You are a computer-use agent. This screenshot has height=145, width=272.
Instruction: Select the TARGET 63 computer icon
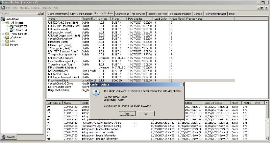tap(11, 30)
